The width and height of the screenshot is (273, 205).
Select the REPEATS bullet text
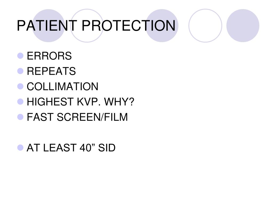point(51,71)
